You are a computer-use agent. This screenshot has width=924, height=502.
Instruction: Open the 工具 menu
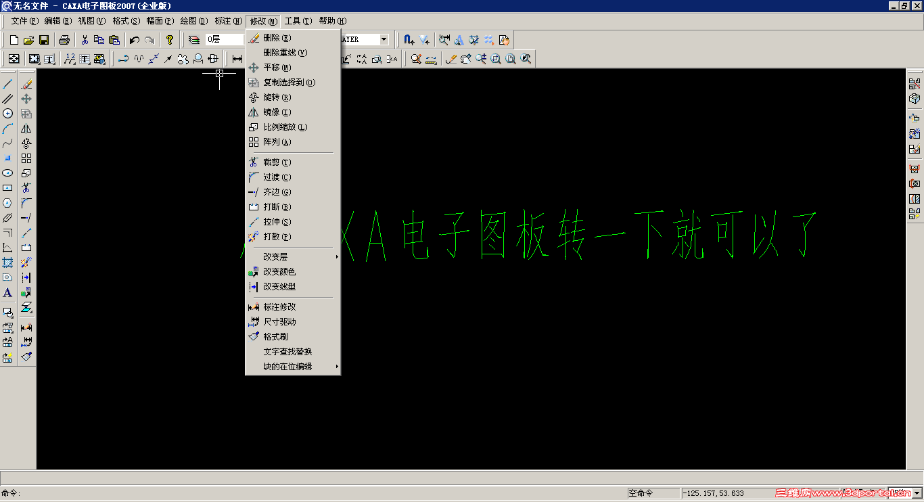click(298, 21)
